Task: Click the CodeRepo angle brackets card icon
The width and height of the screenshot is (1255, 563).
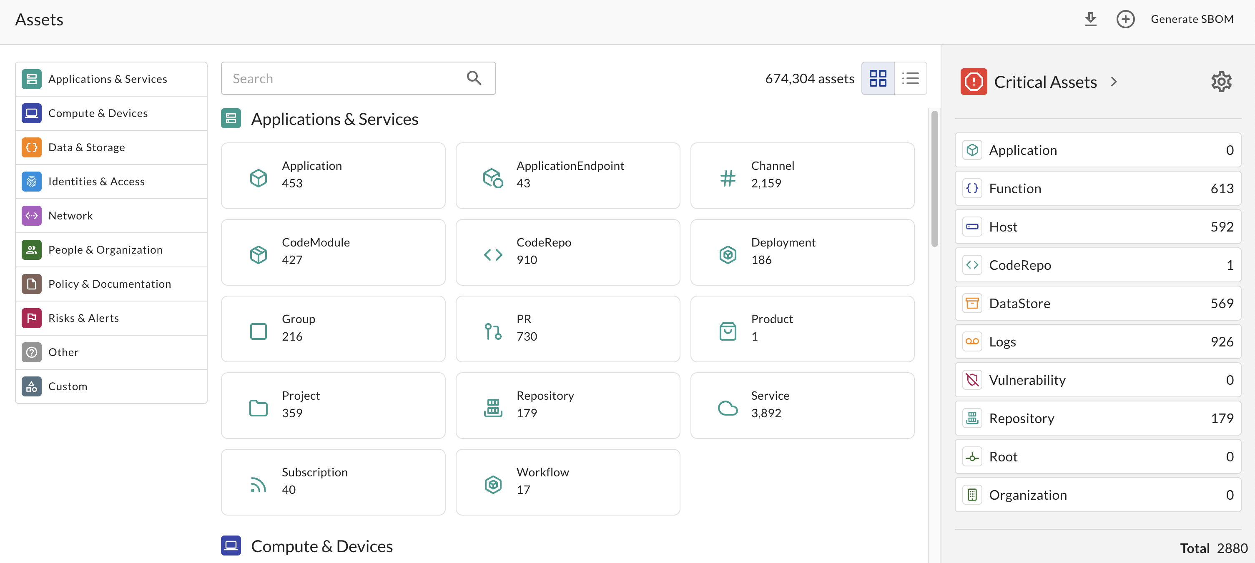Action: (x=492, y=254)
